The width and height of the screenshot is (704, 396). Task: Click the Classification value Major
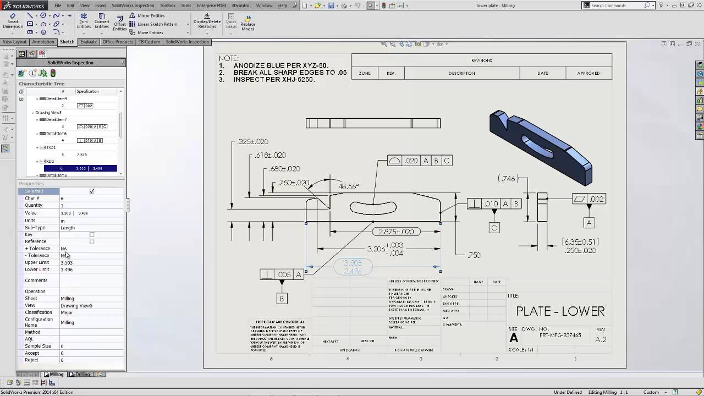pos(91,312)
